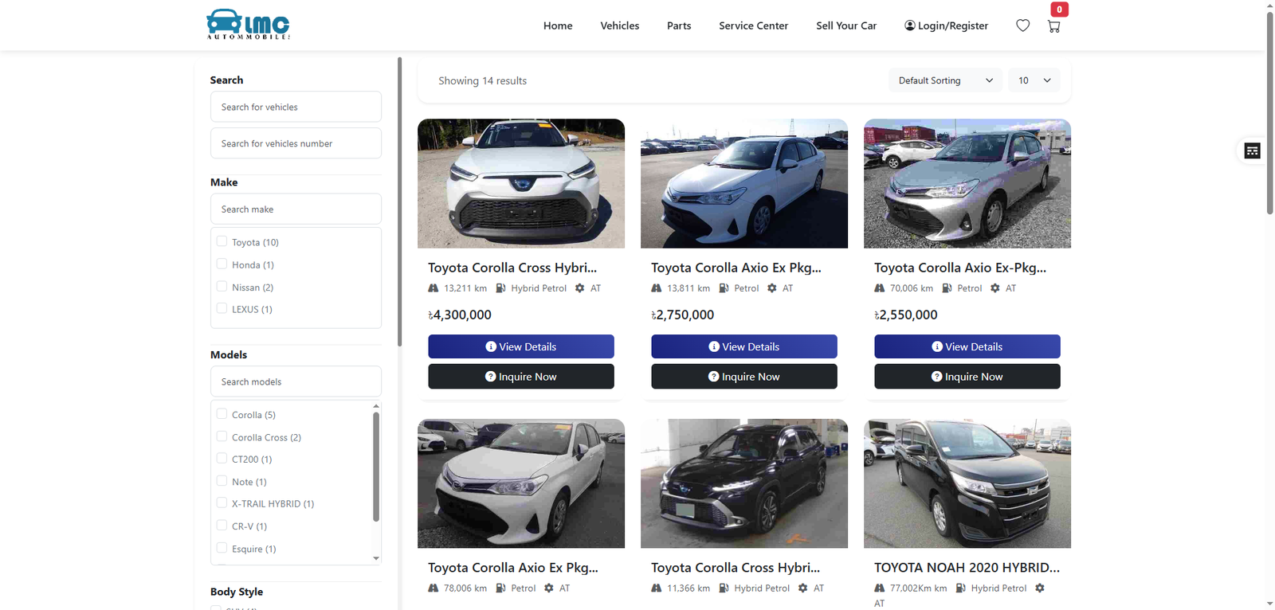Image resolution: width=1275 pixels, height=610 pixels.
Task: View details of the 2,550,000 Corolla Axio
Action: point(967,346)
